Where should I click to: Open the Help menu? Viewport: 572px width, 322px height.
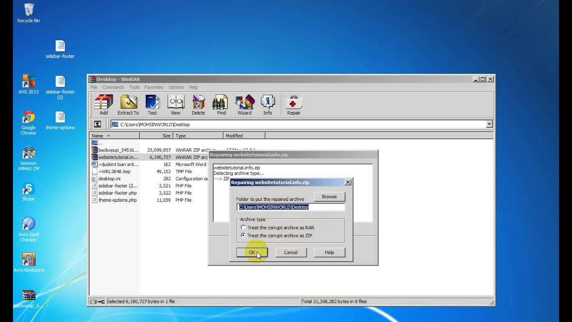[193, 87]
